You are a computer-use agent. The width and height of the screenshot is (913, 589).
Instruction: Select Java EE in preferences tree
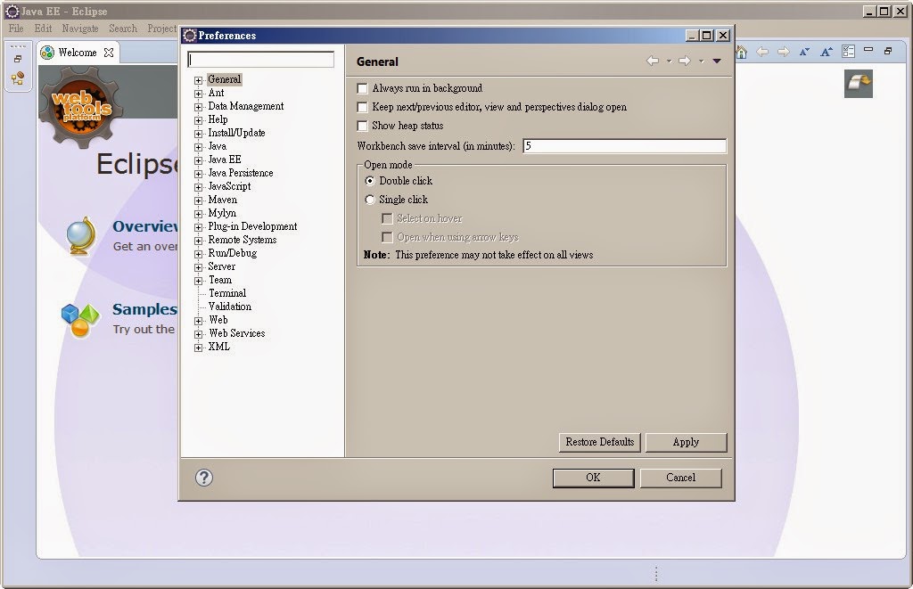tap(225, 160)
